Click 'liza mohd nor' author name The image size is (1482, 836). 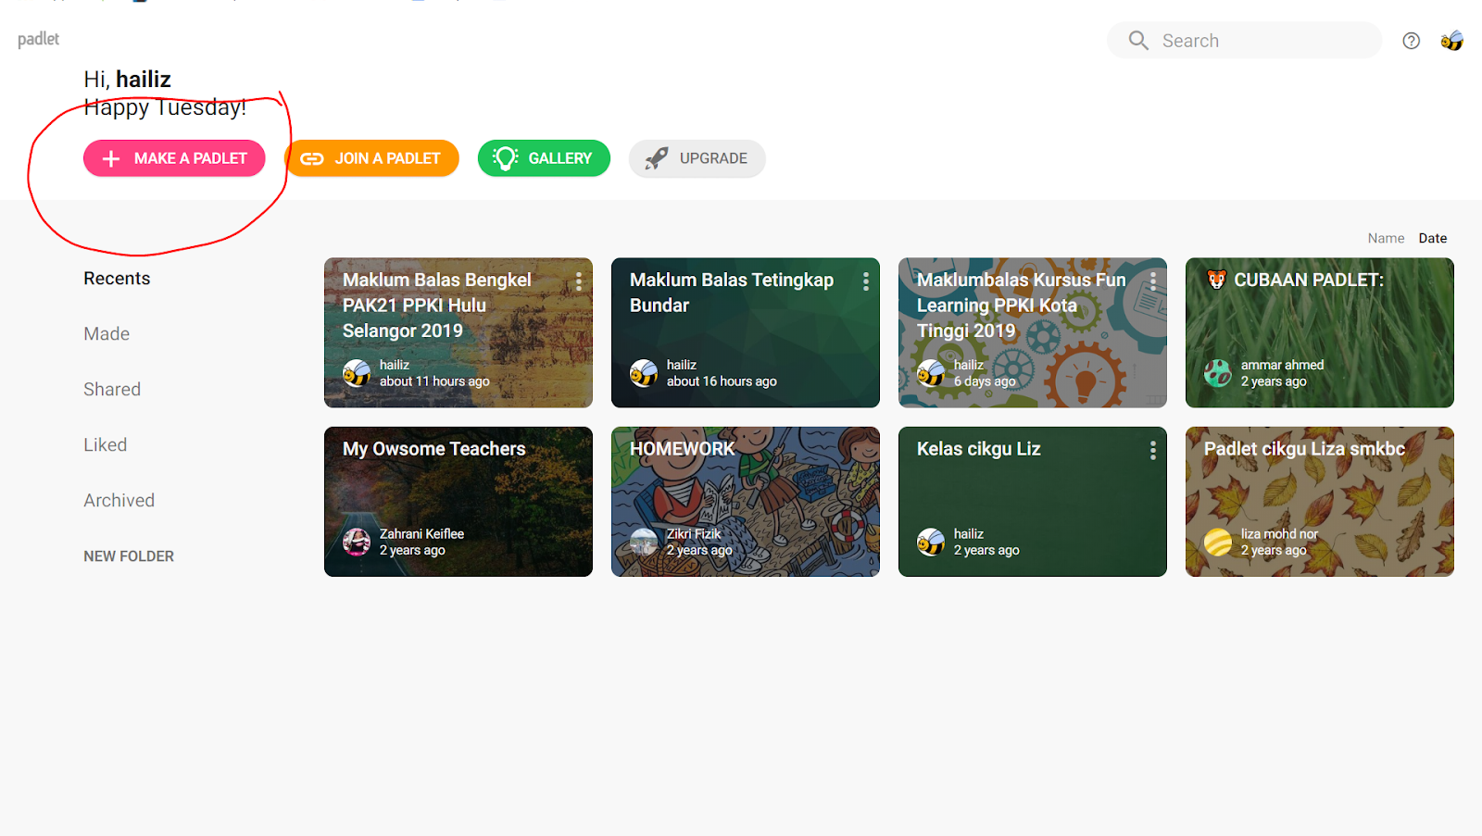point(1279,534)
